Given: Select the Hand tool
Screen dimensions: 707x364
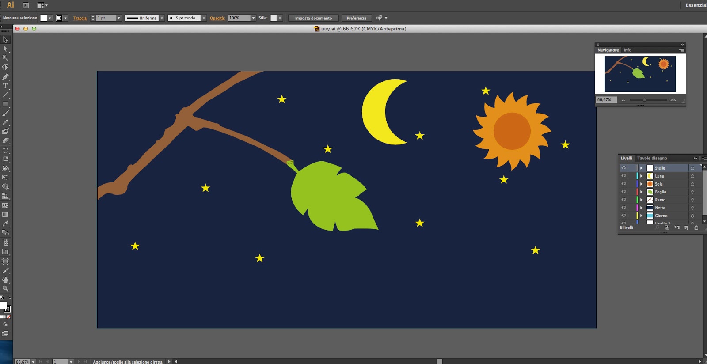Looking at the screenshot, I should tap(5, 280).
